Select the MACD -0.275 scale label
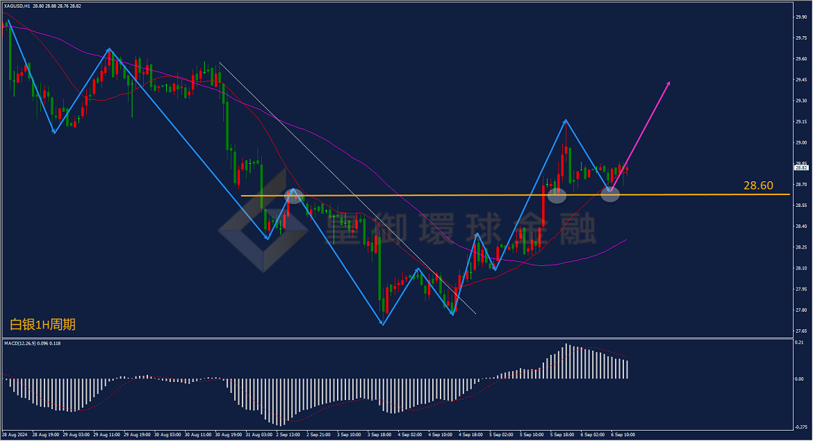The height and width of the screenshot is (441, 813). click(801, 428)
